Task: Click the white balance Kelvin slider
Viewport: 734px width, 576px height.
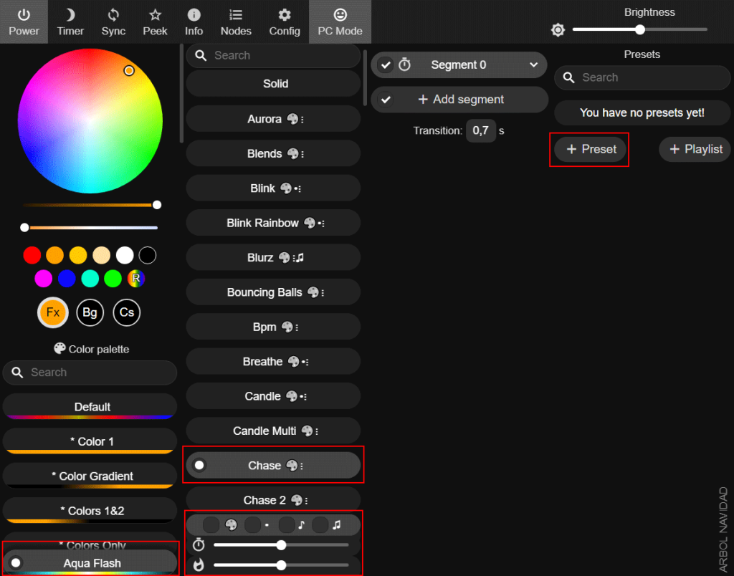Action: point(90,227)
